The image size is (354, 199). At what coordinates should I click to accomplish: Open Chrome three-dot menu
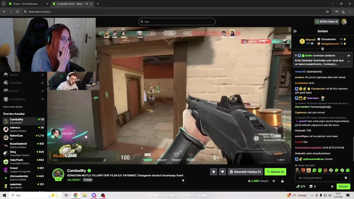(350, 12)
